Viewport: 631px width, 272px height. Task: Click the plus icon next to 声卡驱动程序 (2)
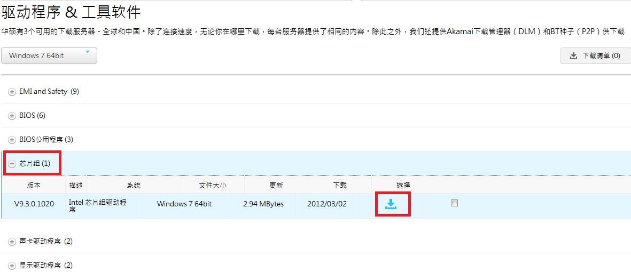pyautogui.click(x=12, y=242)
